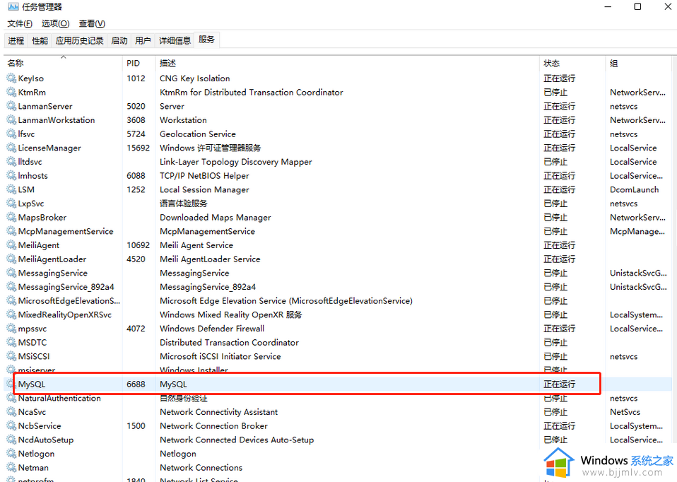
Task: Click the Network Connection Broker description
Action: [213, 426]
